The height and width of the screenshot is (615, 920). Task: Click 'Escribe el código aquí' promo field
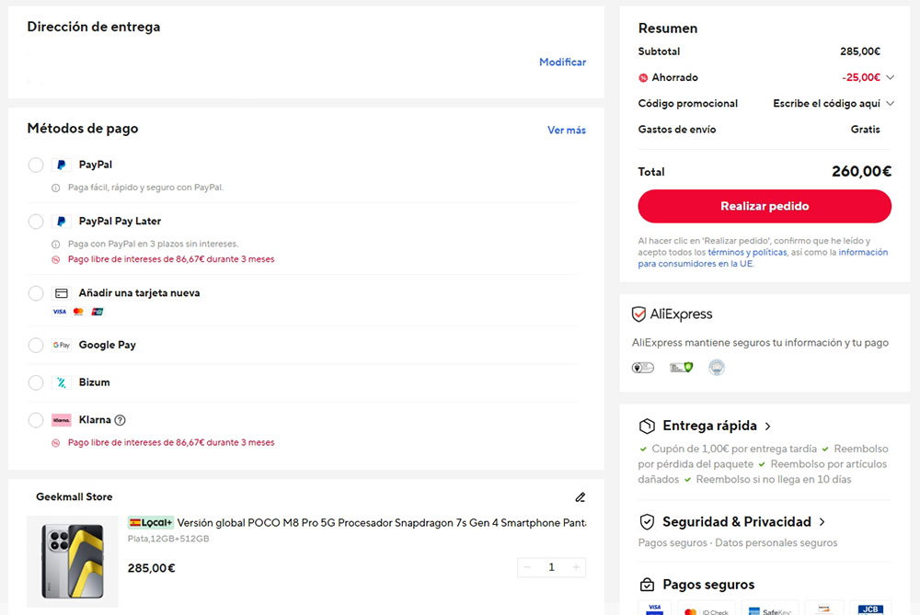(826, 103)
